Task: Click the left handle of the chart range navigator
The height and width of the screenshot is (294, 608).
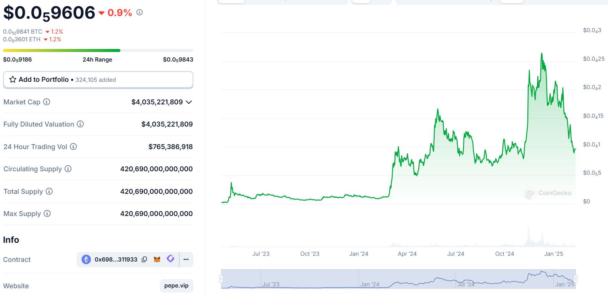Action: [x=221, y=279]
